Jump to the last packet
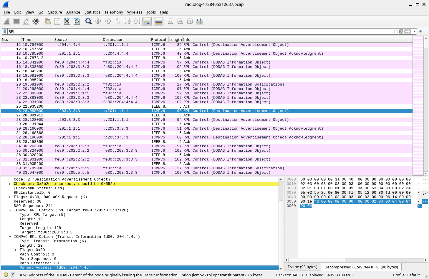Screen dimensions: 429x279 coord(137,21)
